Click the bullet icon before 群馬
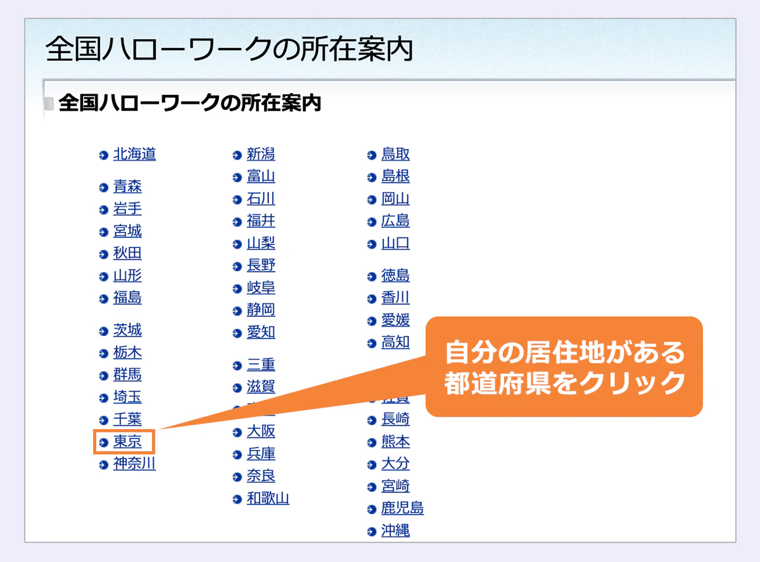 click(104, 376)
